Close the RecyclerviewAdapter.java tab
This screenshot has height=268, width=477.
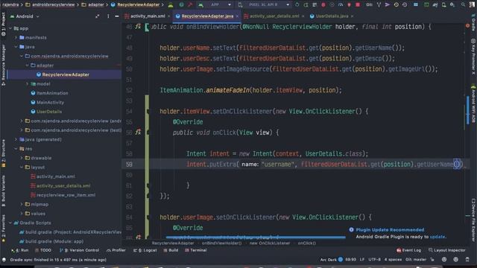(x=237, y=16)
